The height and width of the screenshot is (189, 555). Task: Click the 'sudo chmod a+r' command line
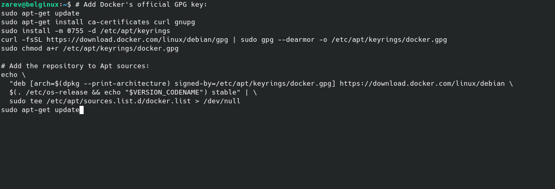[90, 49]
